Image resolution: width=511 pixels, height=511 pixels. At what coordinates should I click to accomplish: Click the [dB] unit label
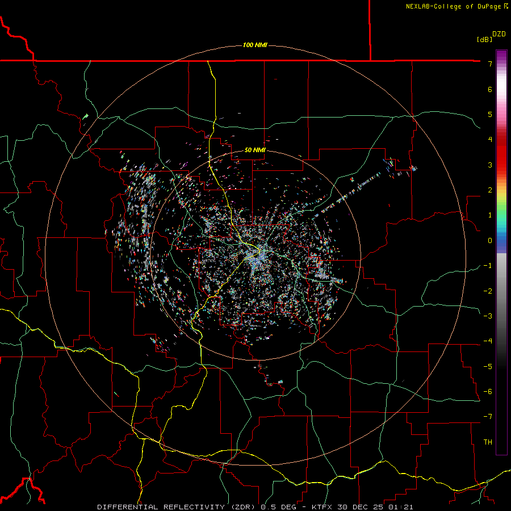tap(484, 39)
